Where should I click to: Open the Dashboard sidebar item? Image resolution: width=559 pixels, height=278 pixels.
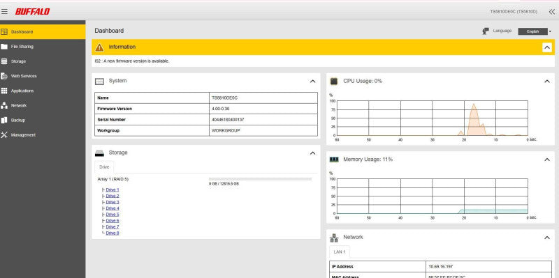point(43,31)
